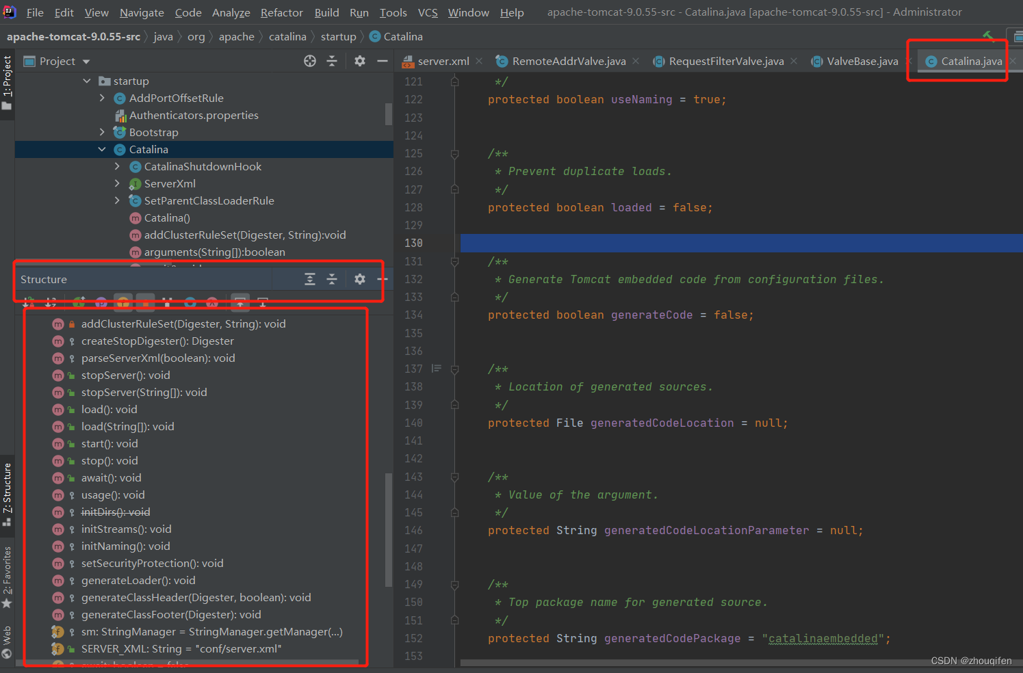Collapse the Catalina node in Project tree

tap(102, 149)
